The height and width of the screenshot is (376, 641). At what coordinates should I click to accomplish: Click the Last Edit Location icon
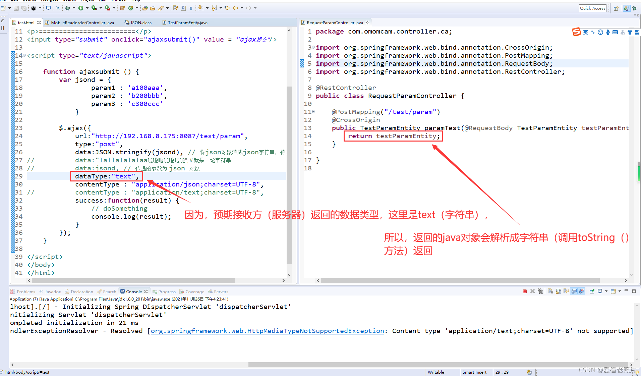(x=227, y=8)
